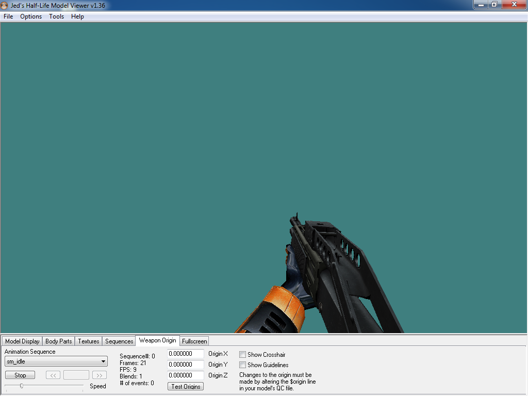The width and height of the screenshot is (528, 396).
Task: Click the 'Blends: 1' info text
Action: point(130,376)
